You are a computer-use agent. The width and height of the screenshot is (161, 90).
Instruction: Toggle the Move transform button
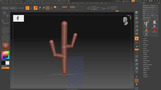[35, 8]
